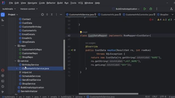Open the Build menu
The image size is (175, 98).
tap(60, 3)
